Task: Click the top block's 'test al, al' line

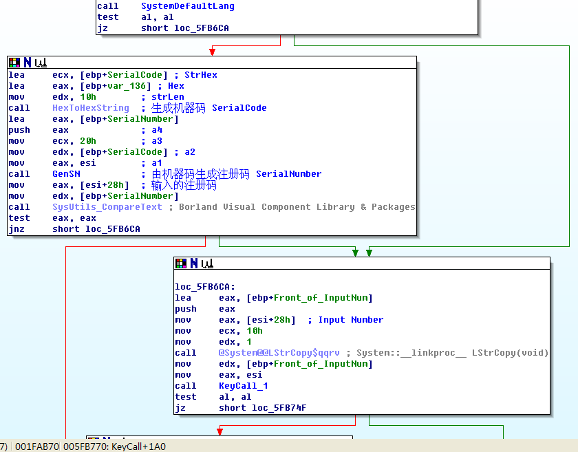Action: point(136,17)
